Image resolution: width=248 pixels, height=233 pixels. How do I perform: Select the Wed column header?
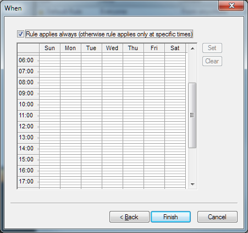pos(112,48)
